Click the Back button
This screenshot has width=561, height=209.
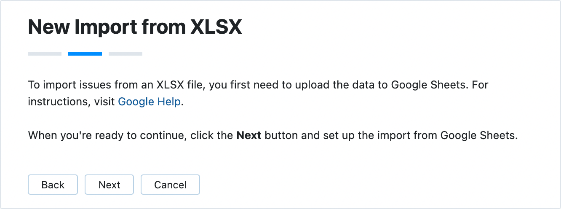click(x=53, y=185)
